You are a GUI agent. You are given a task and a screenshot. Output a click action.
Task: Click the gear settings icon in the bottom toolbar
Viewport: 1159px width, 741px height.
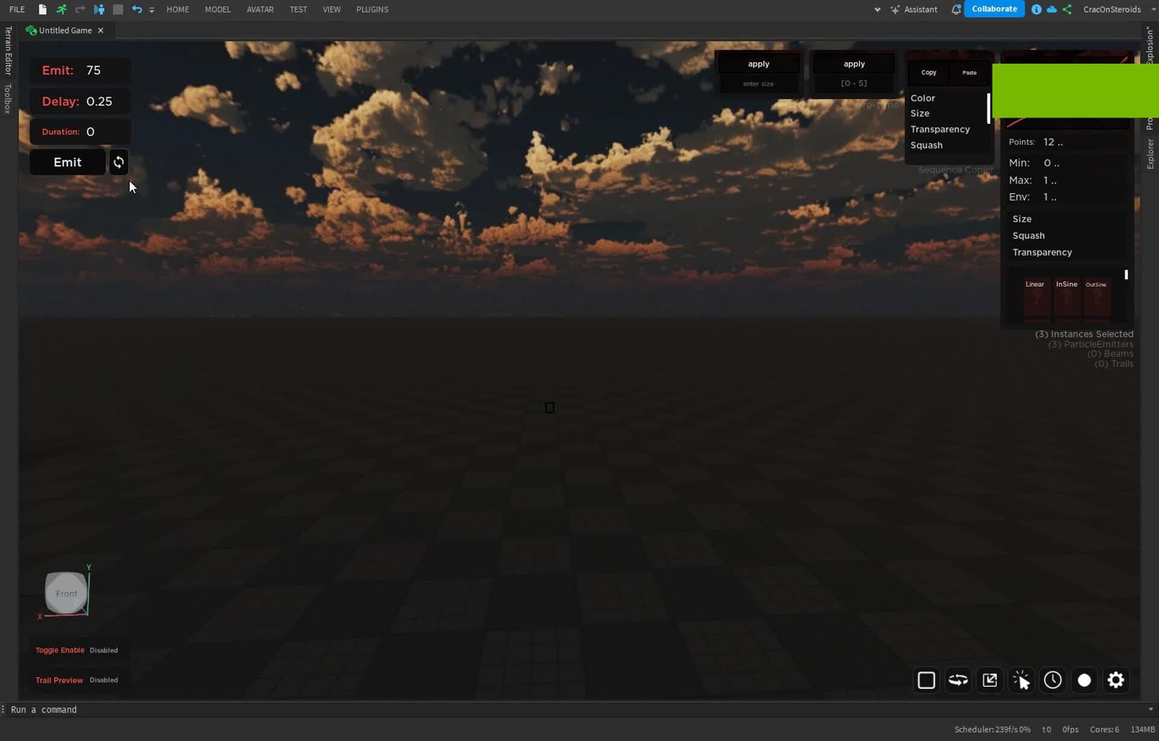1116,680
